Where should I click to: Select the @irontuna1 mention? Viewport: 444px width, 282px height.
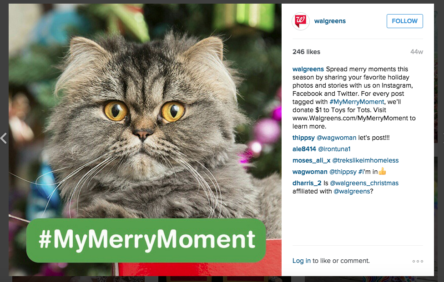click(x=334, y=149)
